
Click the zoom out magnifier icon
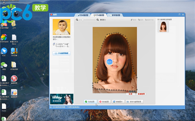(x=77, y=20)
